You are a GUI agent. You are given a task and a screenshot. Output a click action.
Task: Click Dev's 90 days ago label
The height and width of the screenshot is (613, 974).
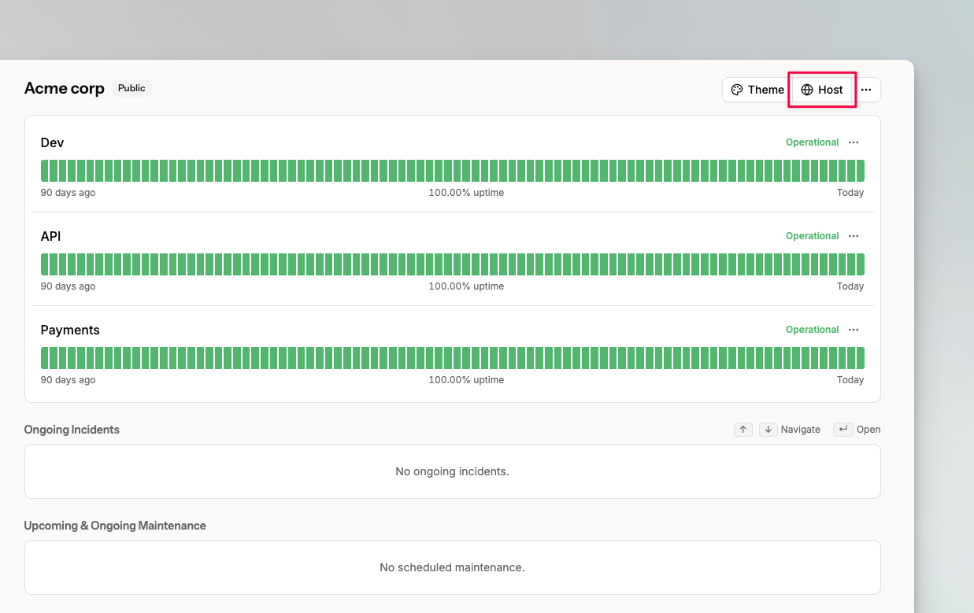coord(68,193)
